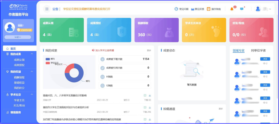The height and width of the screenshot is (124, 279).
Task: Select 稿酬领取 in the sidebar
Action: [x=19, y=77]
